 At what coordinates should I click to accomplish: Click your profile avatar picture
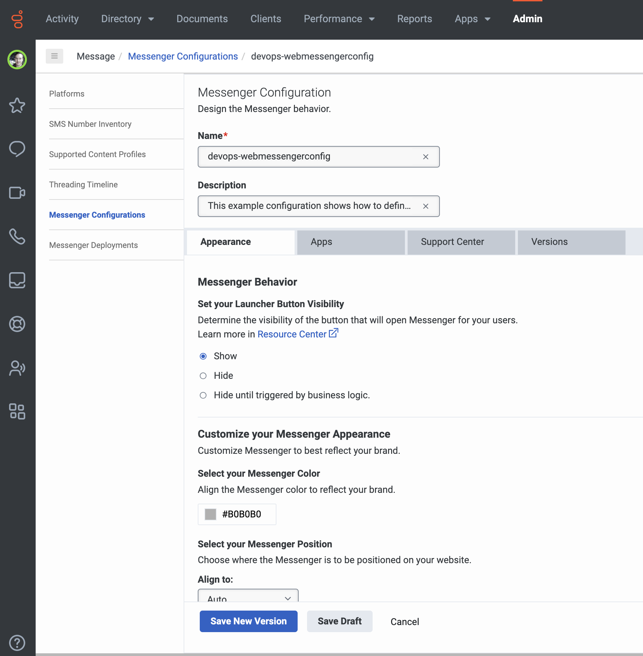17,60
